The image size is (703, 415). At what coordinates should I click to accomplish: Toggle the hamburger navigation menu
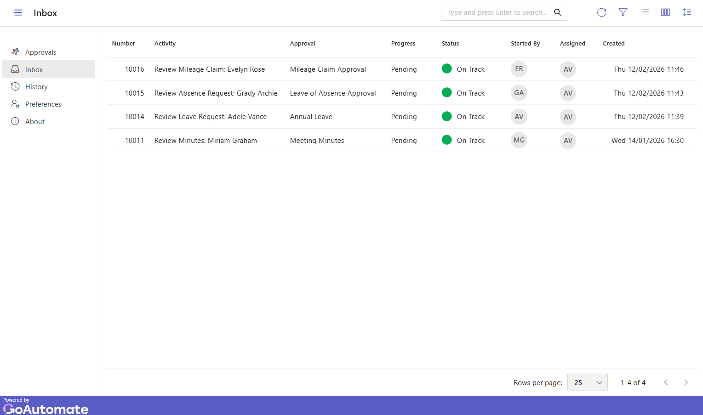[18, 13]
